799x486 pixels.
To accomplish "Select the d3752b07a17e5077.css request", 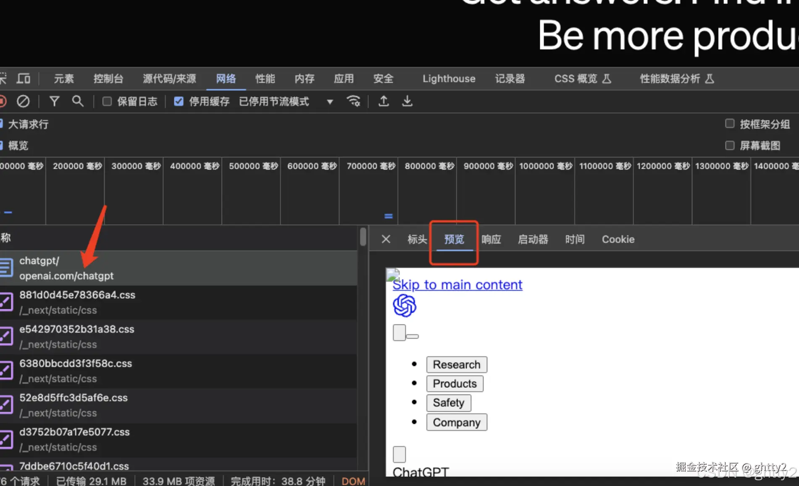I will pos(179,440).
